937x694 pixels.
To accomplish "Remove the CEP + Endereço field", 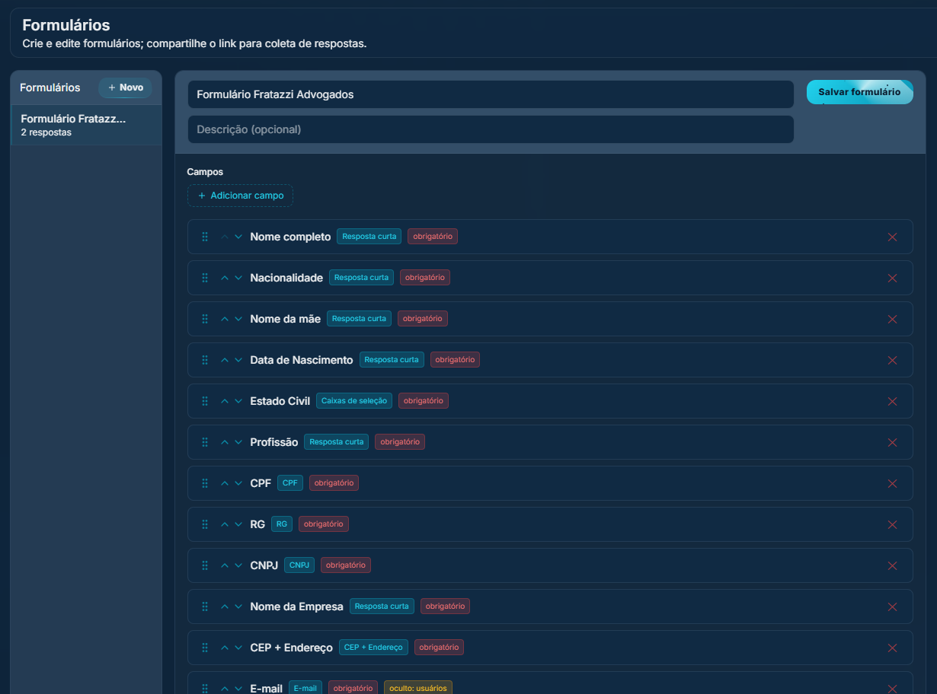I will click(x=893, y=648).
